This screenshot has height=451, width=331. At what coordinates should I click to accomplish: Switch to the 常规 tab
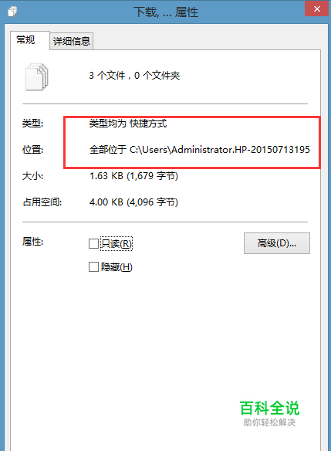26,39
